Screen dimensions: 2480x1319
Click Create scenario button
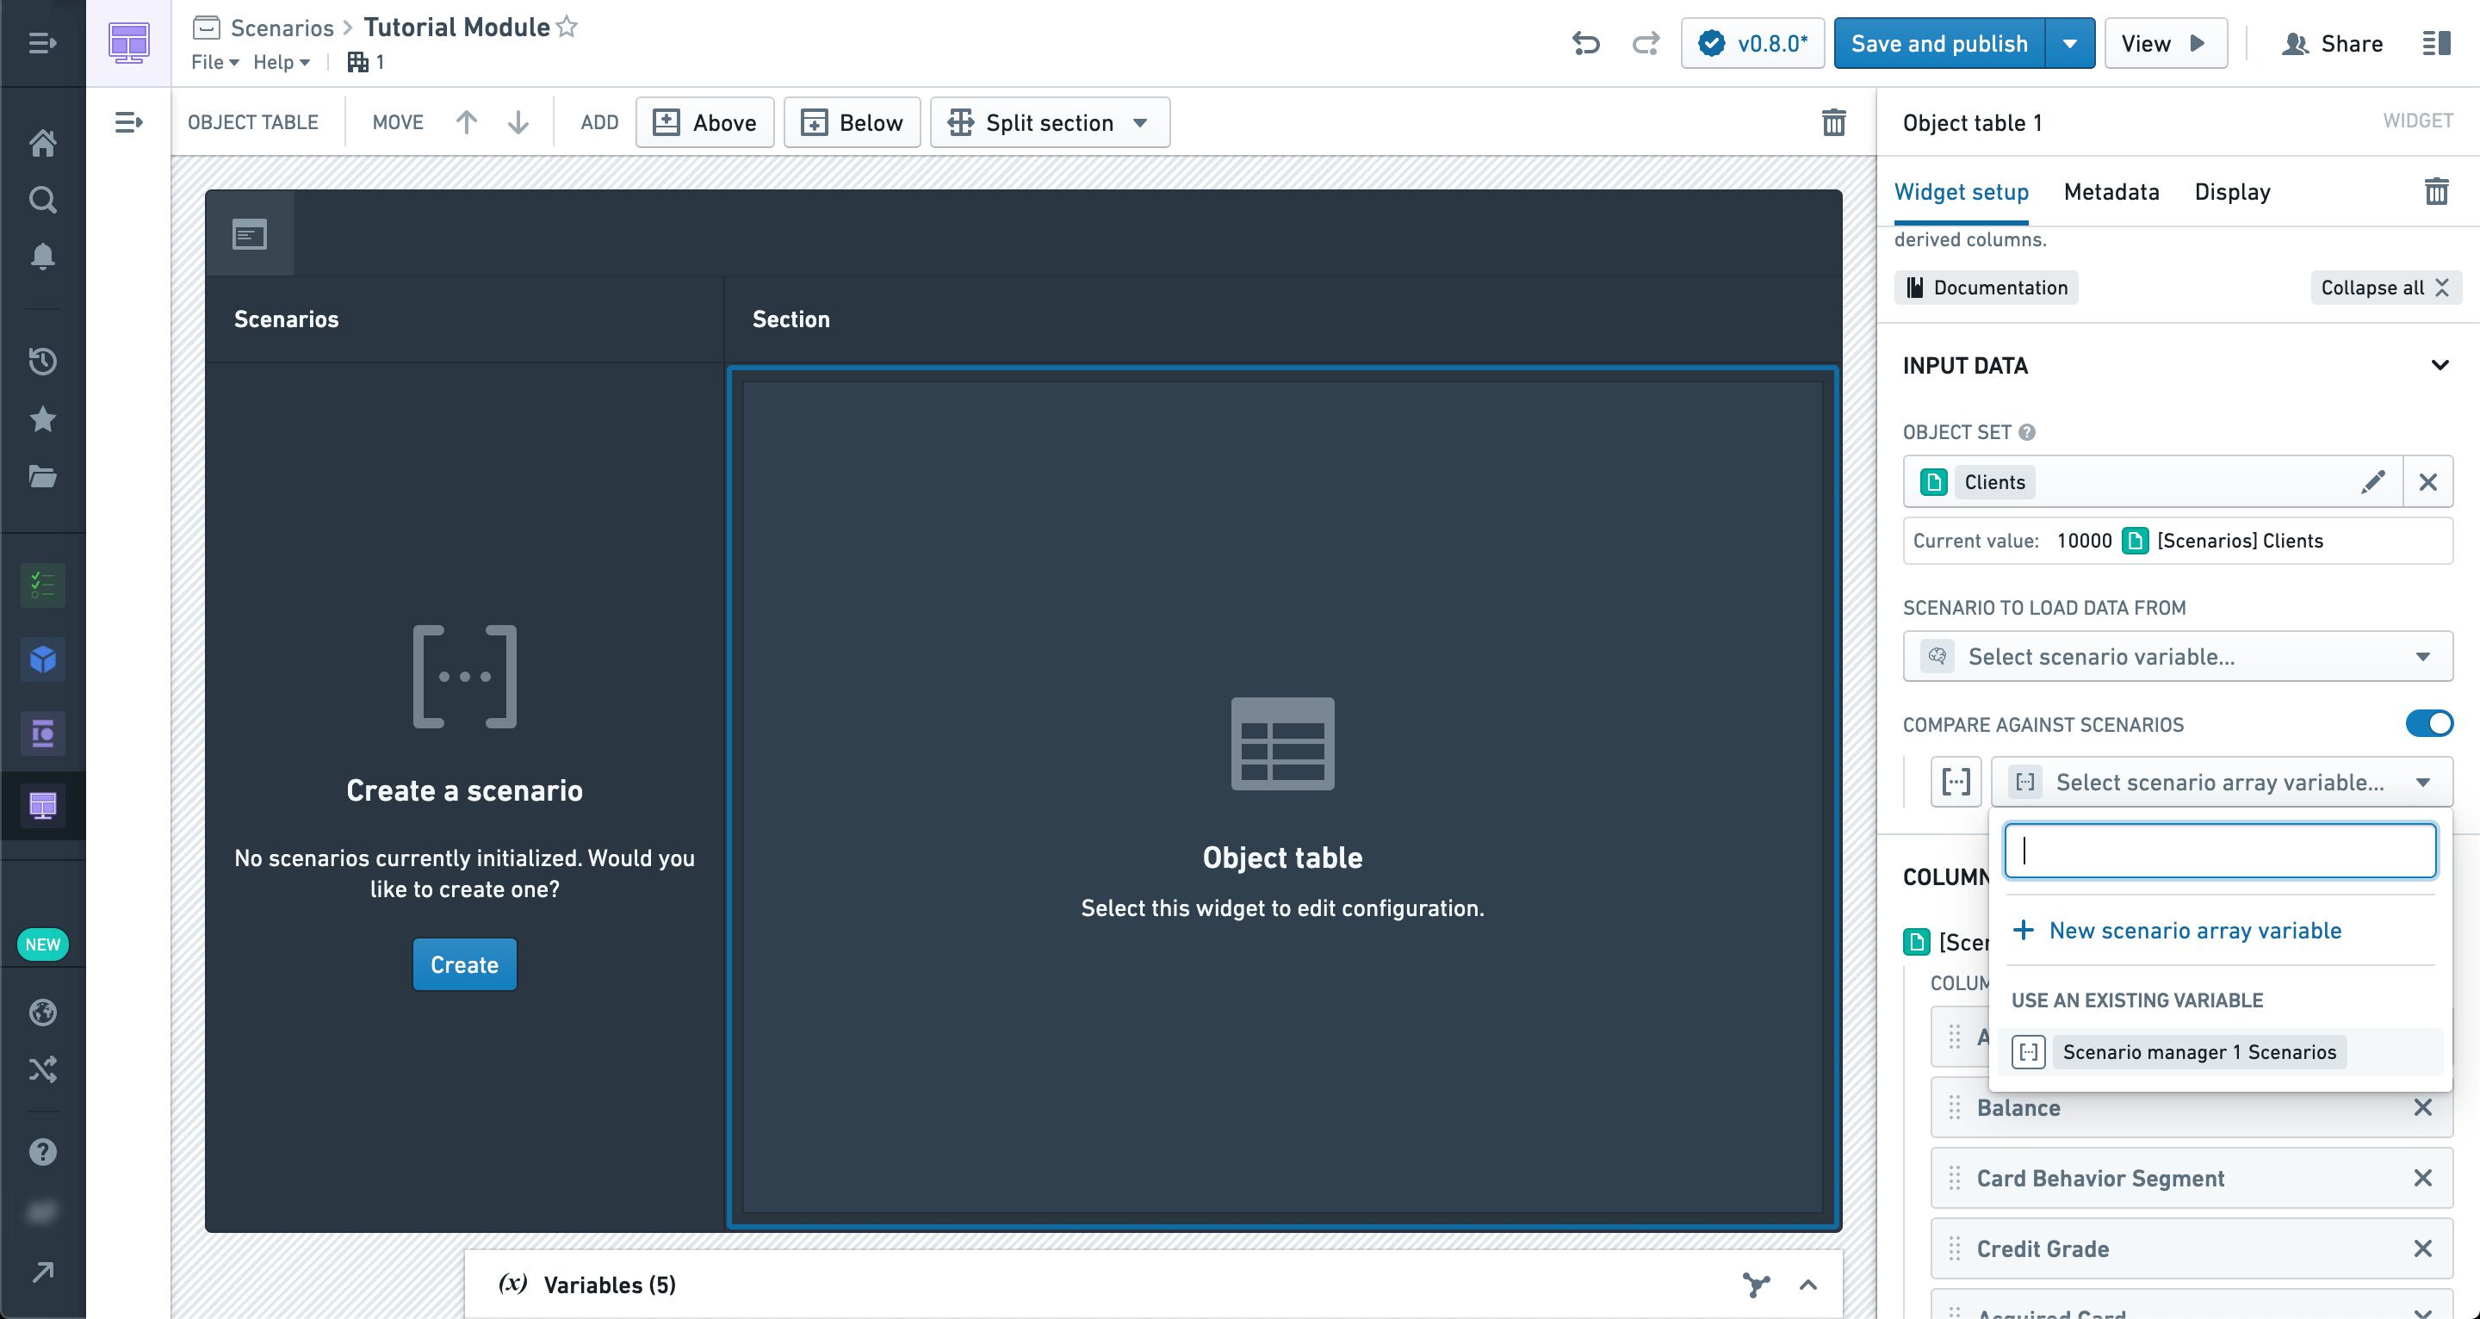[464, 964]
